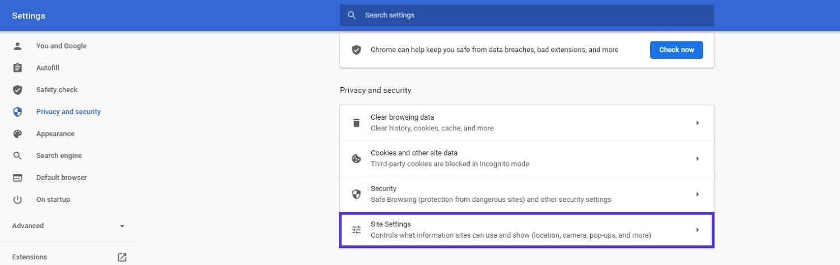Click the Search settings field
This screenshot has width=840, height=265.
tap(526, 15)
